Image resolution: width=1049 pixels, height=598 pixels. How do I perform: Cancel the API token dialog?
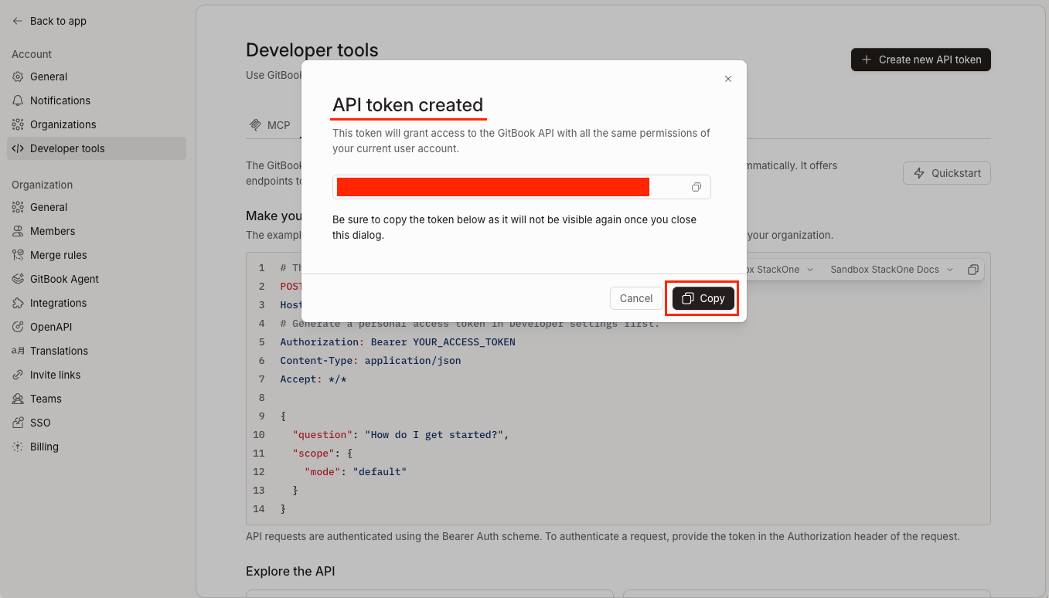point(636,298)
